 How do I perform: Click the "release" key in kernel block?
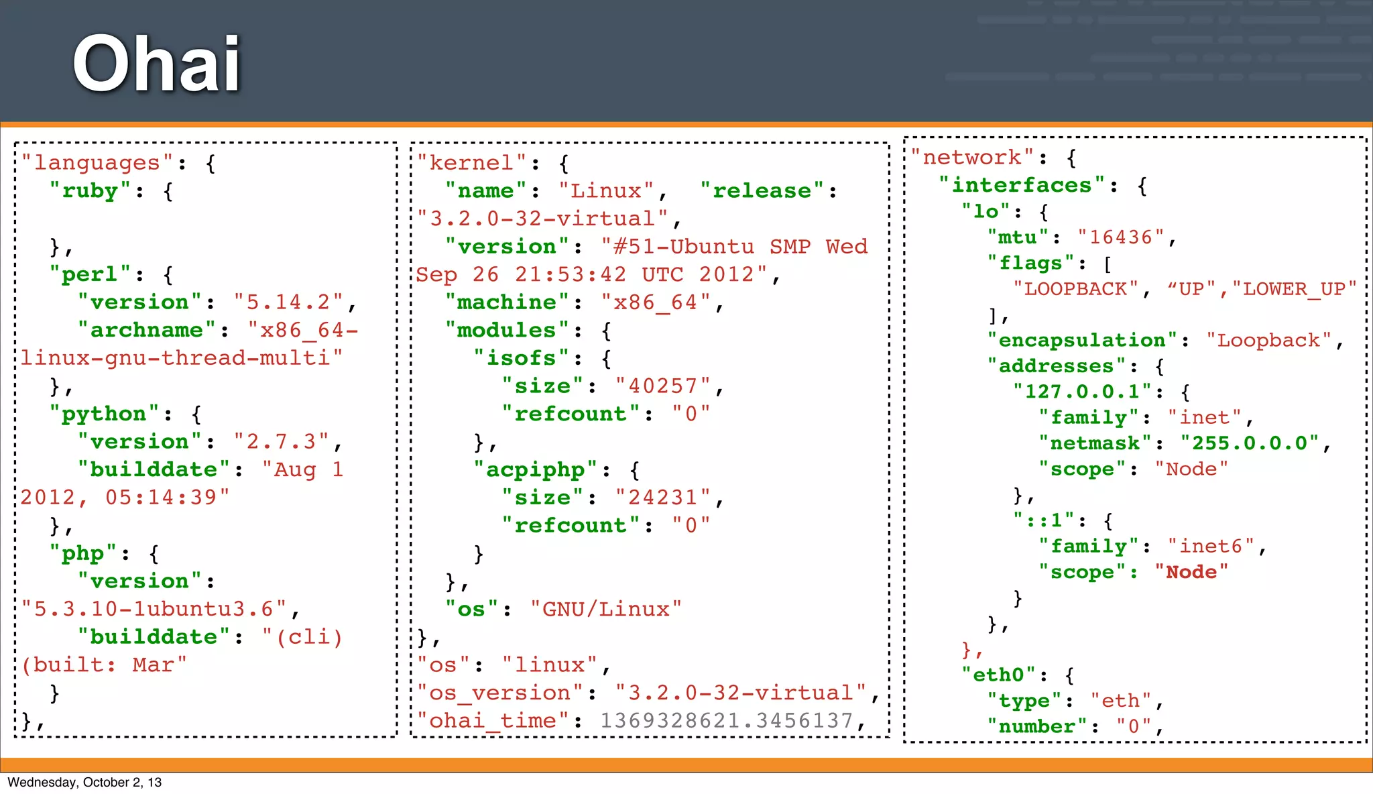pyautogui.click(x=762, y=191)
